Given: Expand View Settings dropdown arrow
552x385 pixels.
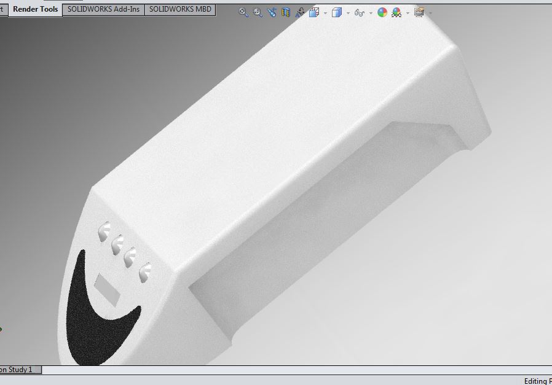Looking at the screenshot, I should (430, 13).
